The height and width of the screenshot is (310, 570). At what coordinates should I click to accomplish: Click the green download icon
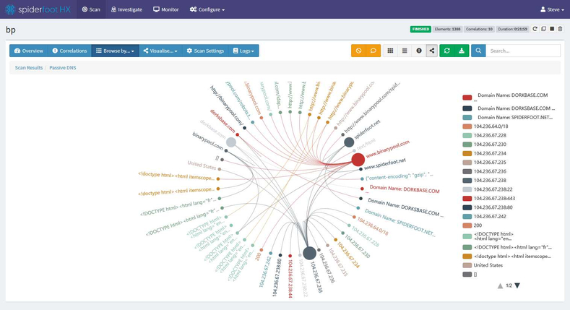click(462, 51)
